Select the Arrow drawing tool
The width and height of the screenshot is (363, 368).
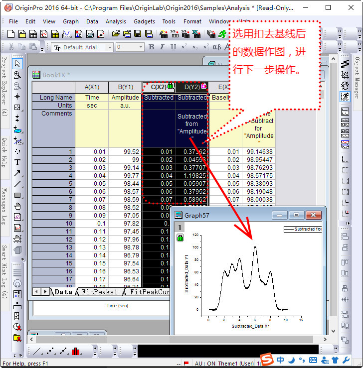pos(17,173)
